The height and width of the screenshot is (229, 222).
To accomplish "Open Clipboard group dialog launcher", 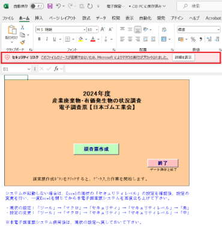I will [x=31, y=49].
